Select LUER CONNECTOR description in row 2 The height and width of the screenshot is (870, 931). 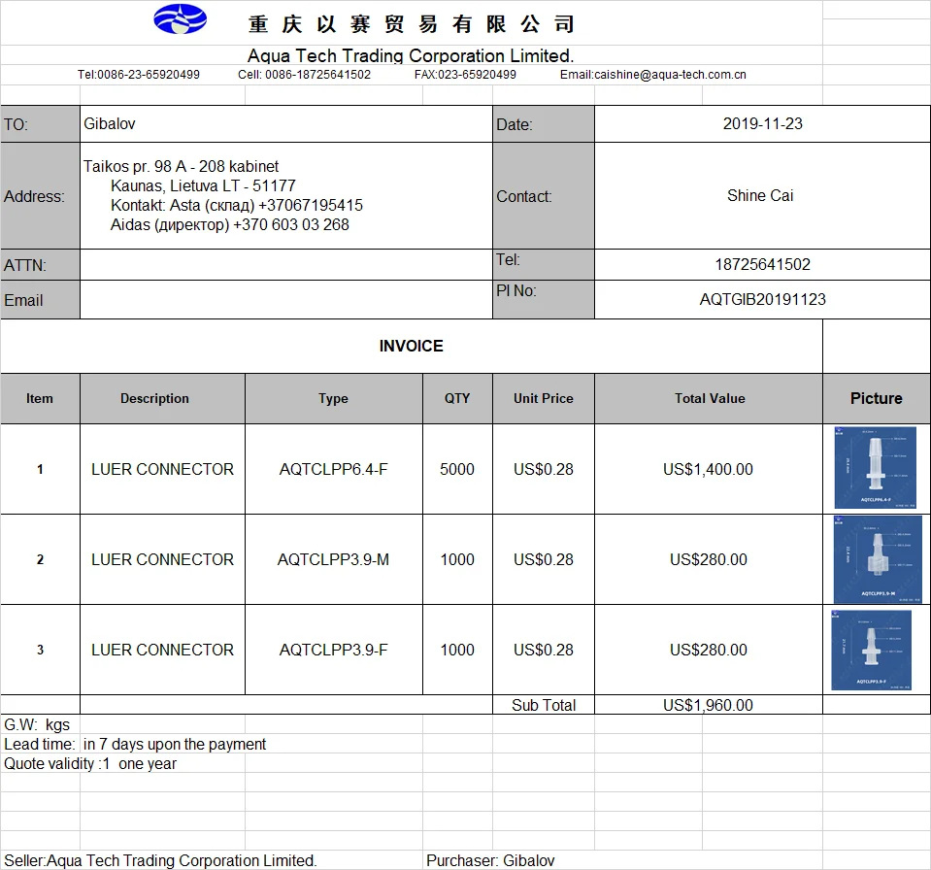tap(163, 559)
